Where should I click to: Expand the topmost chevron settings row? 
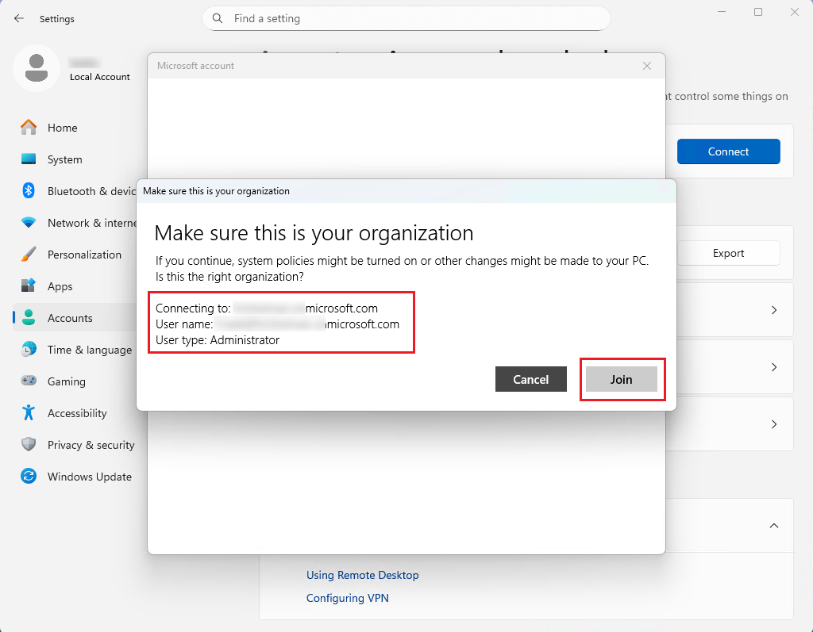[x=773, y=309]
